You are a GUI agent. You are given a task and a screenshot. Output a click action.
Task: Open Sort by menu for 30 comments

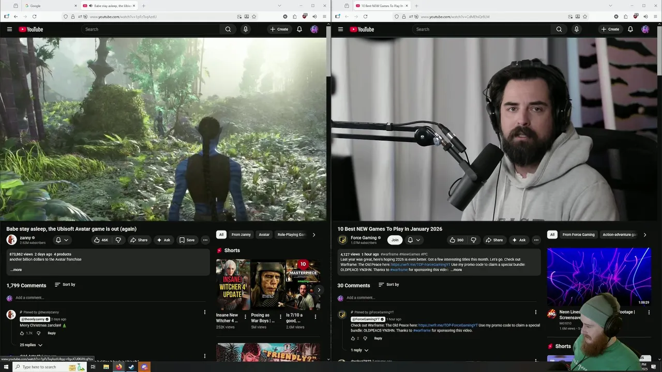click(x=388, y=285)
